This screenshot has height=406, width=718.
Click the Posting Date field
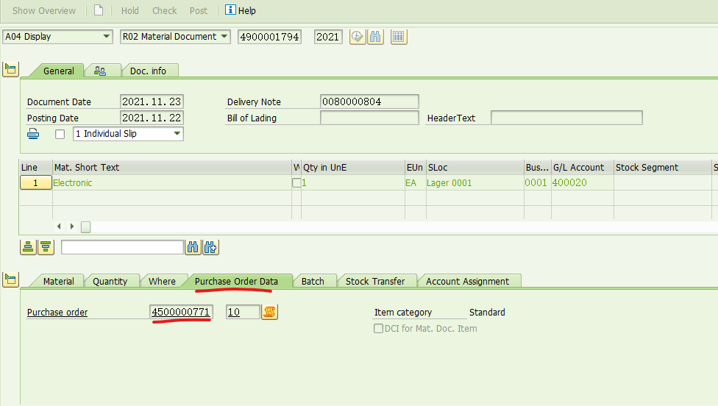(x=152, y=118)
